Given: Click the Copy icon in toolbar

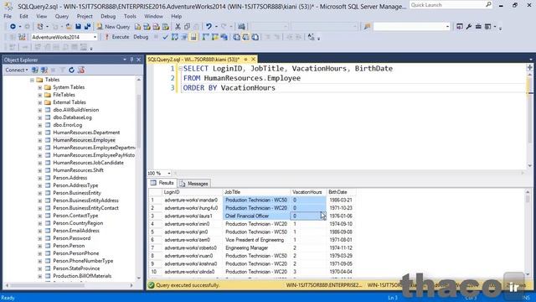Looking at the screenshot, I should 187,27.
